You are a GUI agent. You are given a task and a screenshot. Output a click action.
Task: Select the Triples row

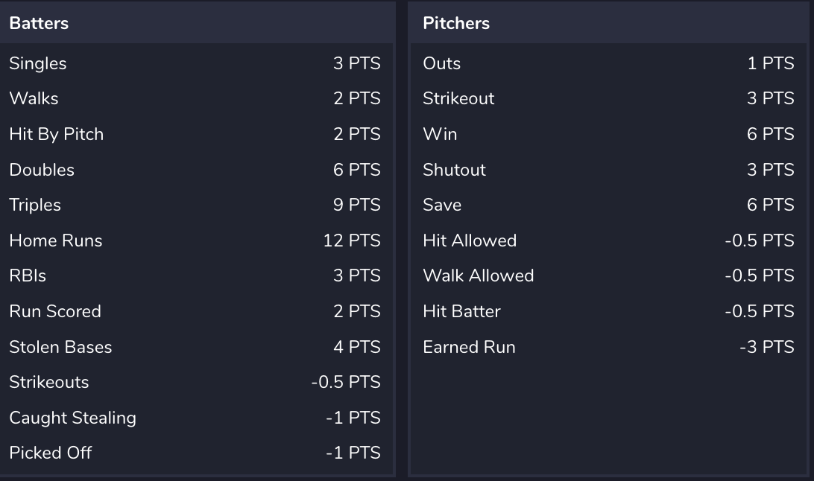[x=197, y=205]
